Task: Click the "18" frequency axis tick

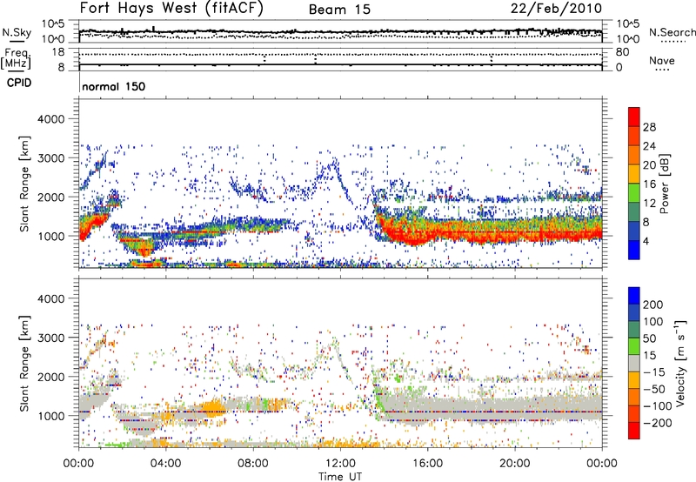Action: tap(58, 52)
